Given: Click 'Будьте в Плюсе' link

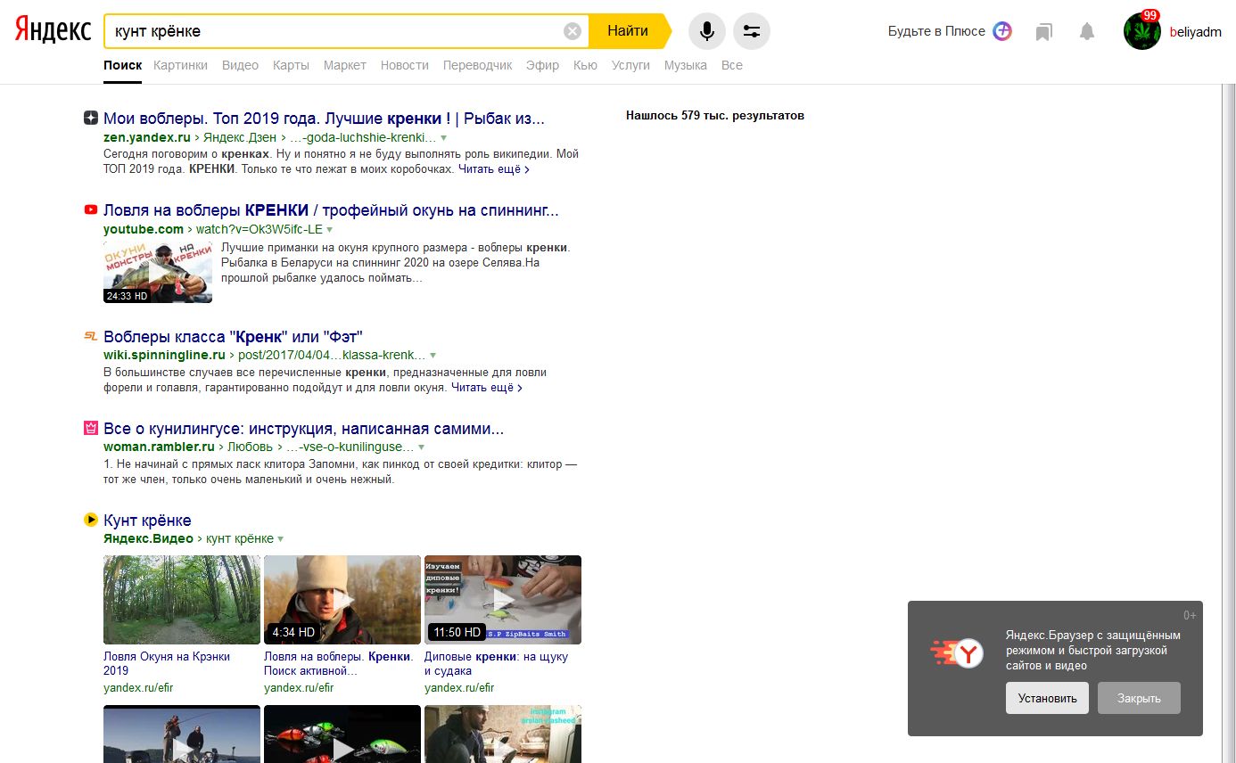Looking at the screenshot, I should 936,31.
